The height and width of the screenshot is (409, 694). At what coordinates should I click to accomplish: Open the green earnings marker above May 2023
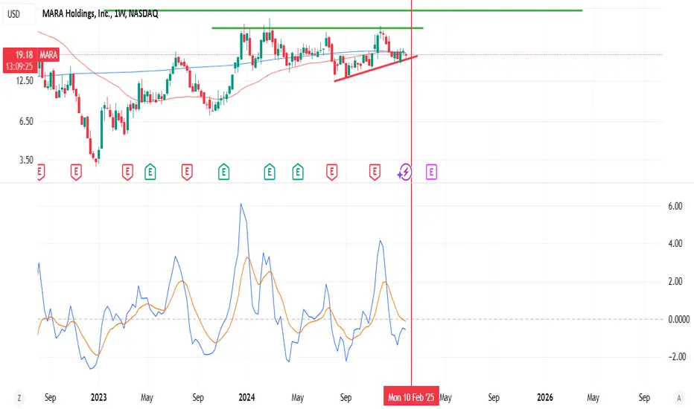point(150,172)
